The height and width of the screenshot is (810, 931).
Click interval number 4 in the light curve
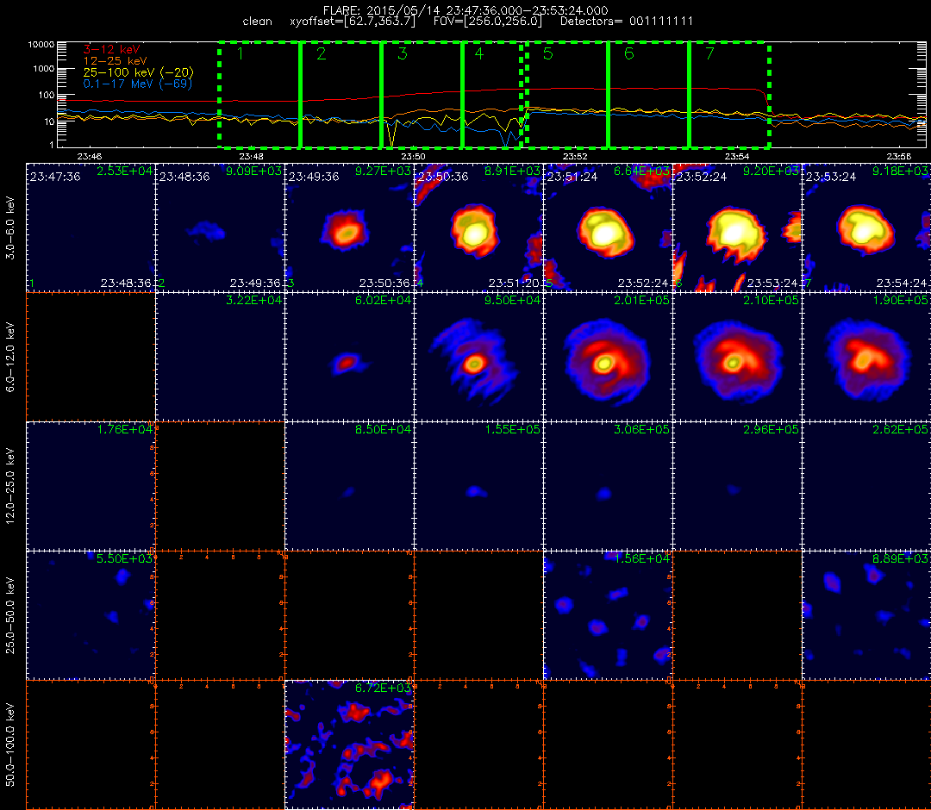point(479,54)
